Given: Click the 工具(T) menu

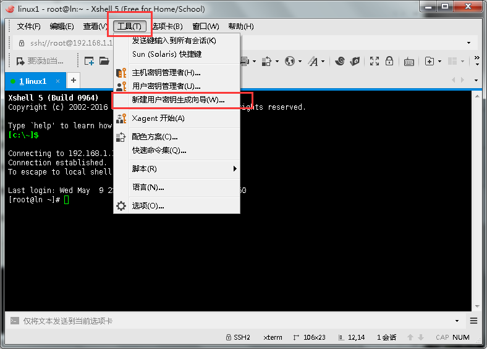Looking at the screenshot, I should tap(130, 27).
